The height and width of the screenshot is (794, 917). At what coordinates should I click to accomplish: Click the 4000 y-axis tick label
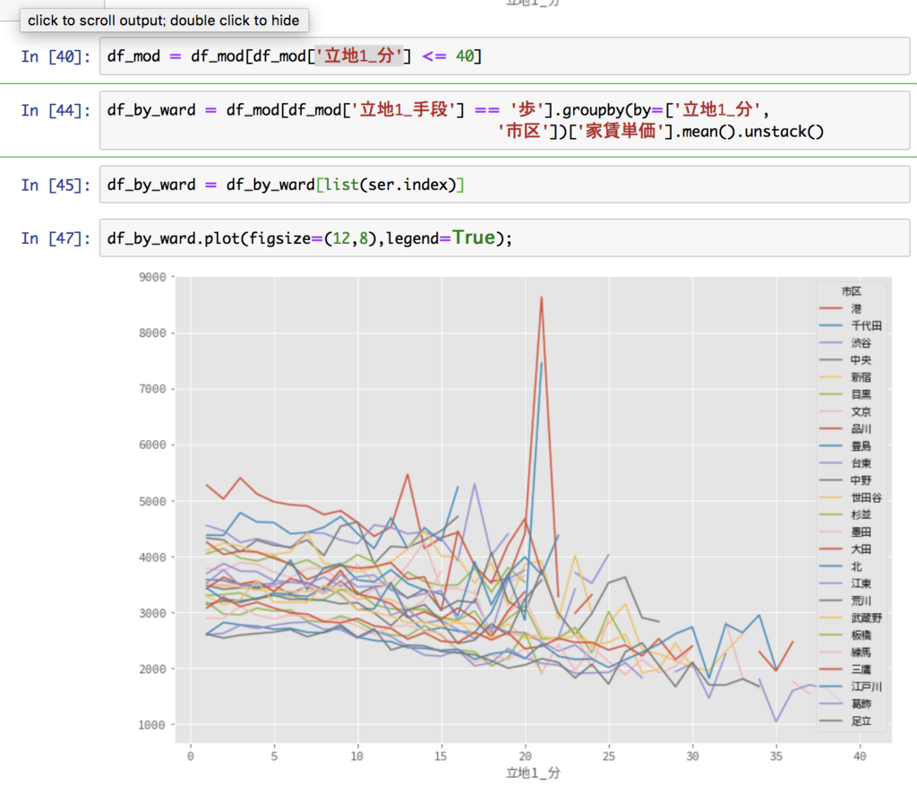152,557
